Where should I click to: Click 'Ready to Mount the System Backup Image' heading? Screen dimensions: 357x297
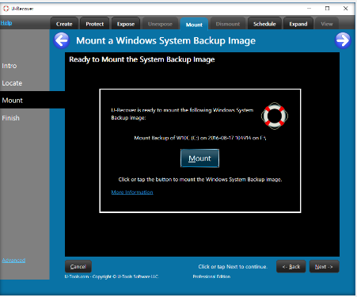point(142,59)
